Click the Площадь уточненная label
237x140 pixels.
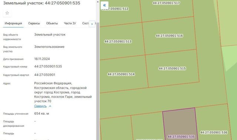[x=16, y=114]
